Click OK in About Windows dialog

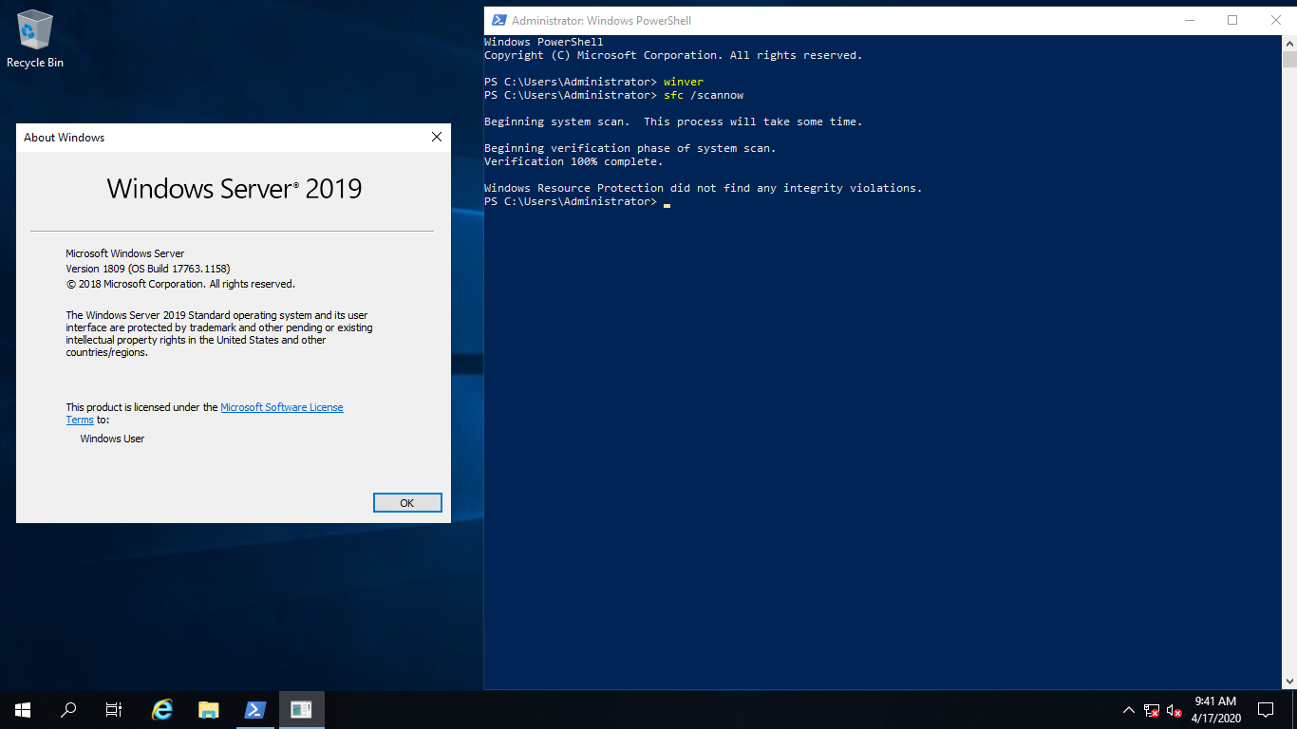click(x=407, y=503)
